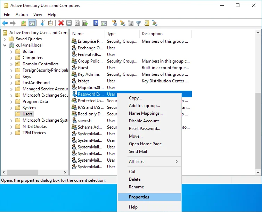Screen dimensions: 262x212
Task: Click the blue Help question mark icon
Action: coord(96,23)
